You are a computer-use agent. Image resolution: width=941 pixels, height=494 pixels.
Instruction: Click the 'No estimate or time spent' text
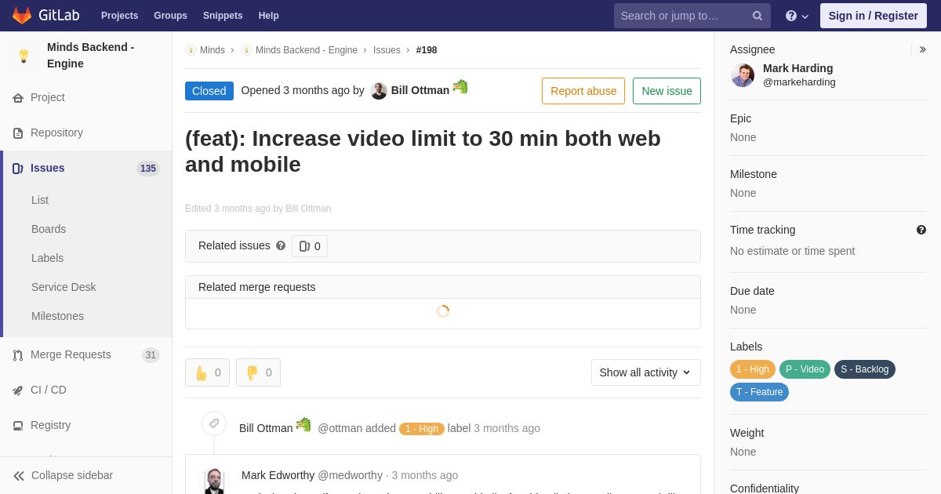(x=793, y=251)
